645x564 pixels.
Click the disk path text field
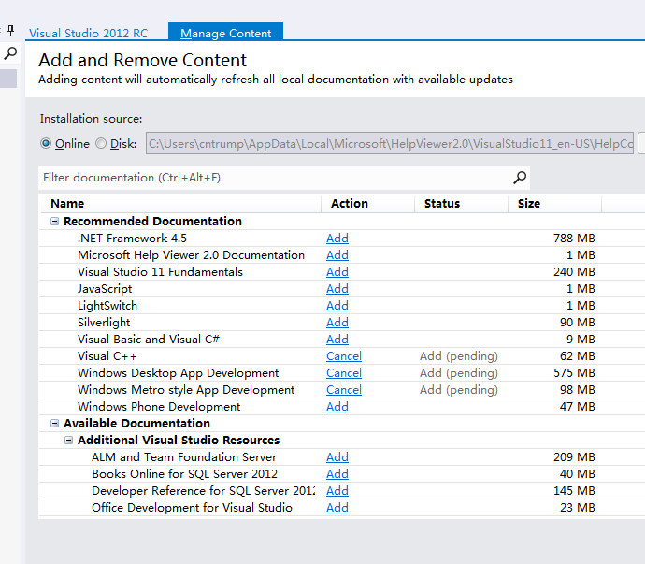click(390, 143)
